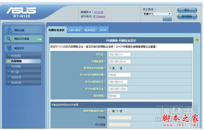Select 否 to disable DHCP server
The height and width of the screenshot is (130, 204).
118,68
